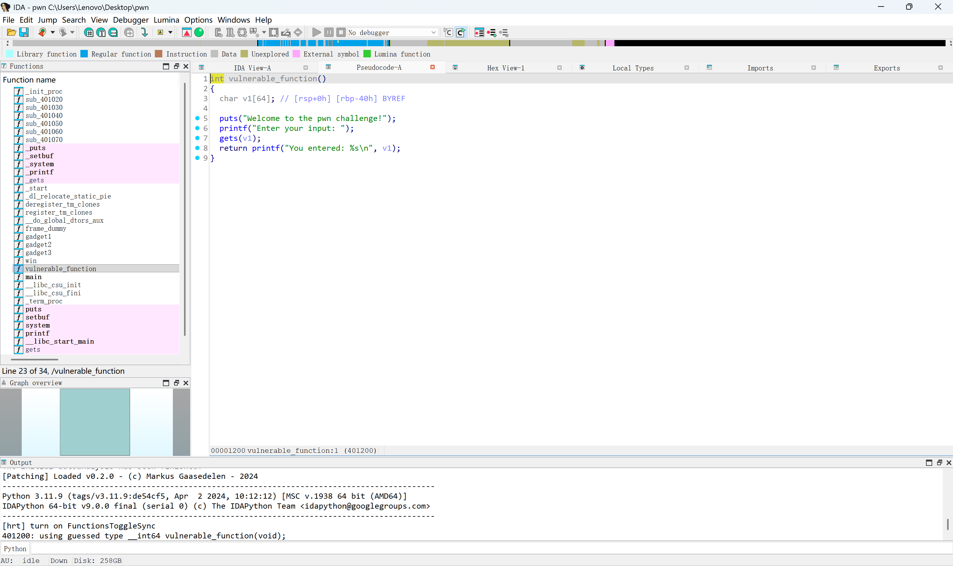Click the teal hash number icon
Viewport: 953px width, 566px height.
pos(88,33)
